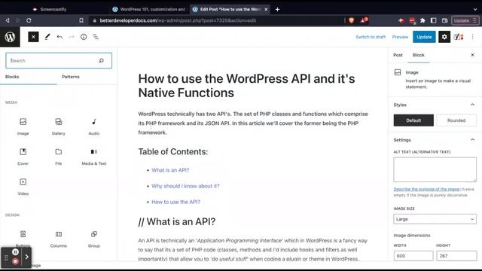482x271 pixels.
Task: Click the search magnifier icon
Action: (101, 60)
